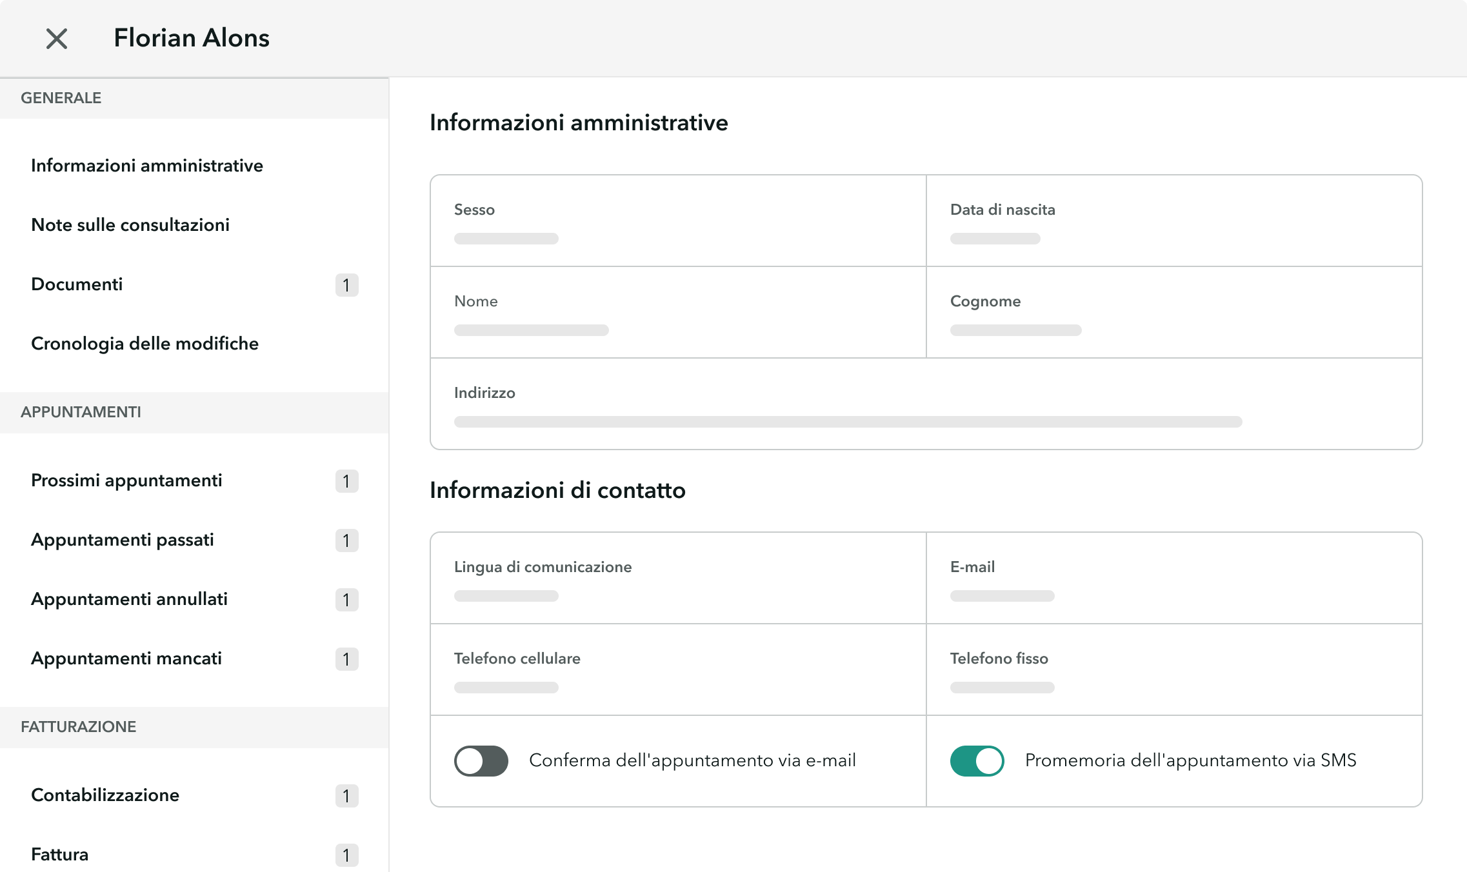This screenshot has height=872, width=1467.
Task: Open the 'Contabilizzazione' section
Action: coord(105,795)
